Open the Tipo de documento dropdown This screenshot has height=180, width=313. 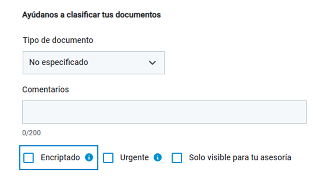(x=94, y=62)
